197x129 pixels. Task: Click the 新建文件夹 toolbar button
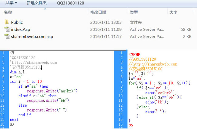(37, 3)
